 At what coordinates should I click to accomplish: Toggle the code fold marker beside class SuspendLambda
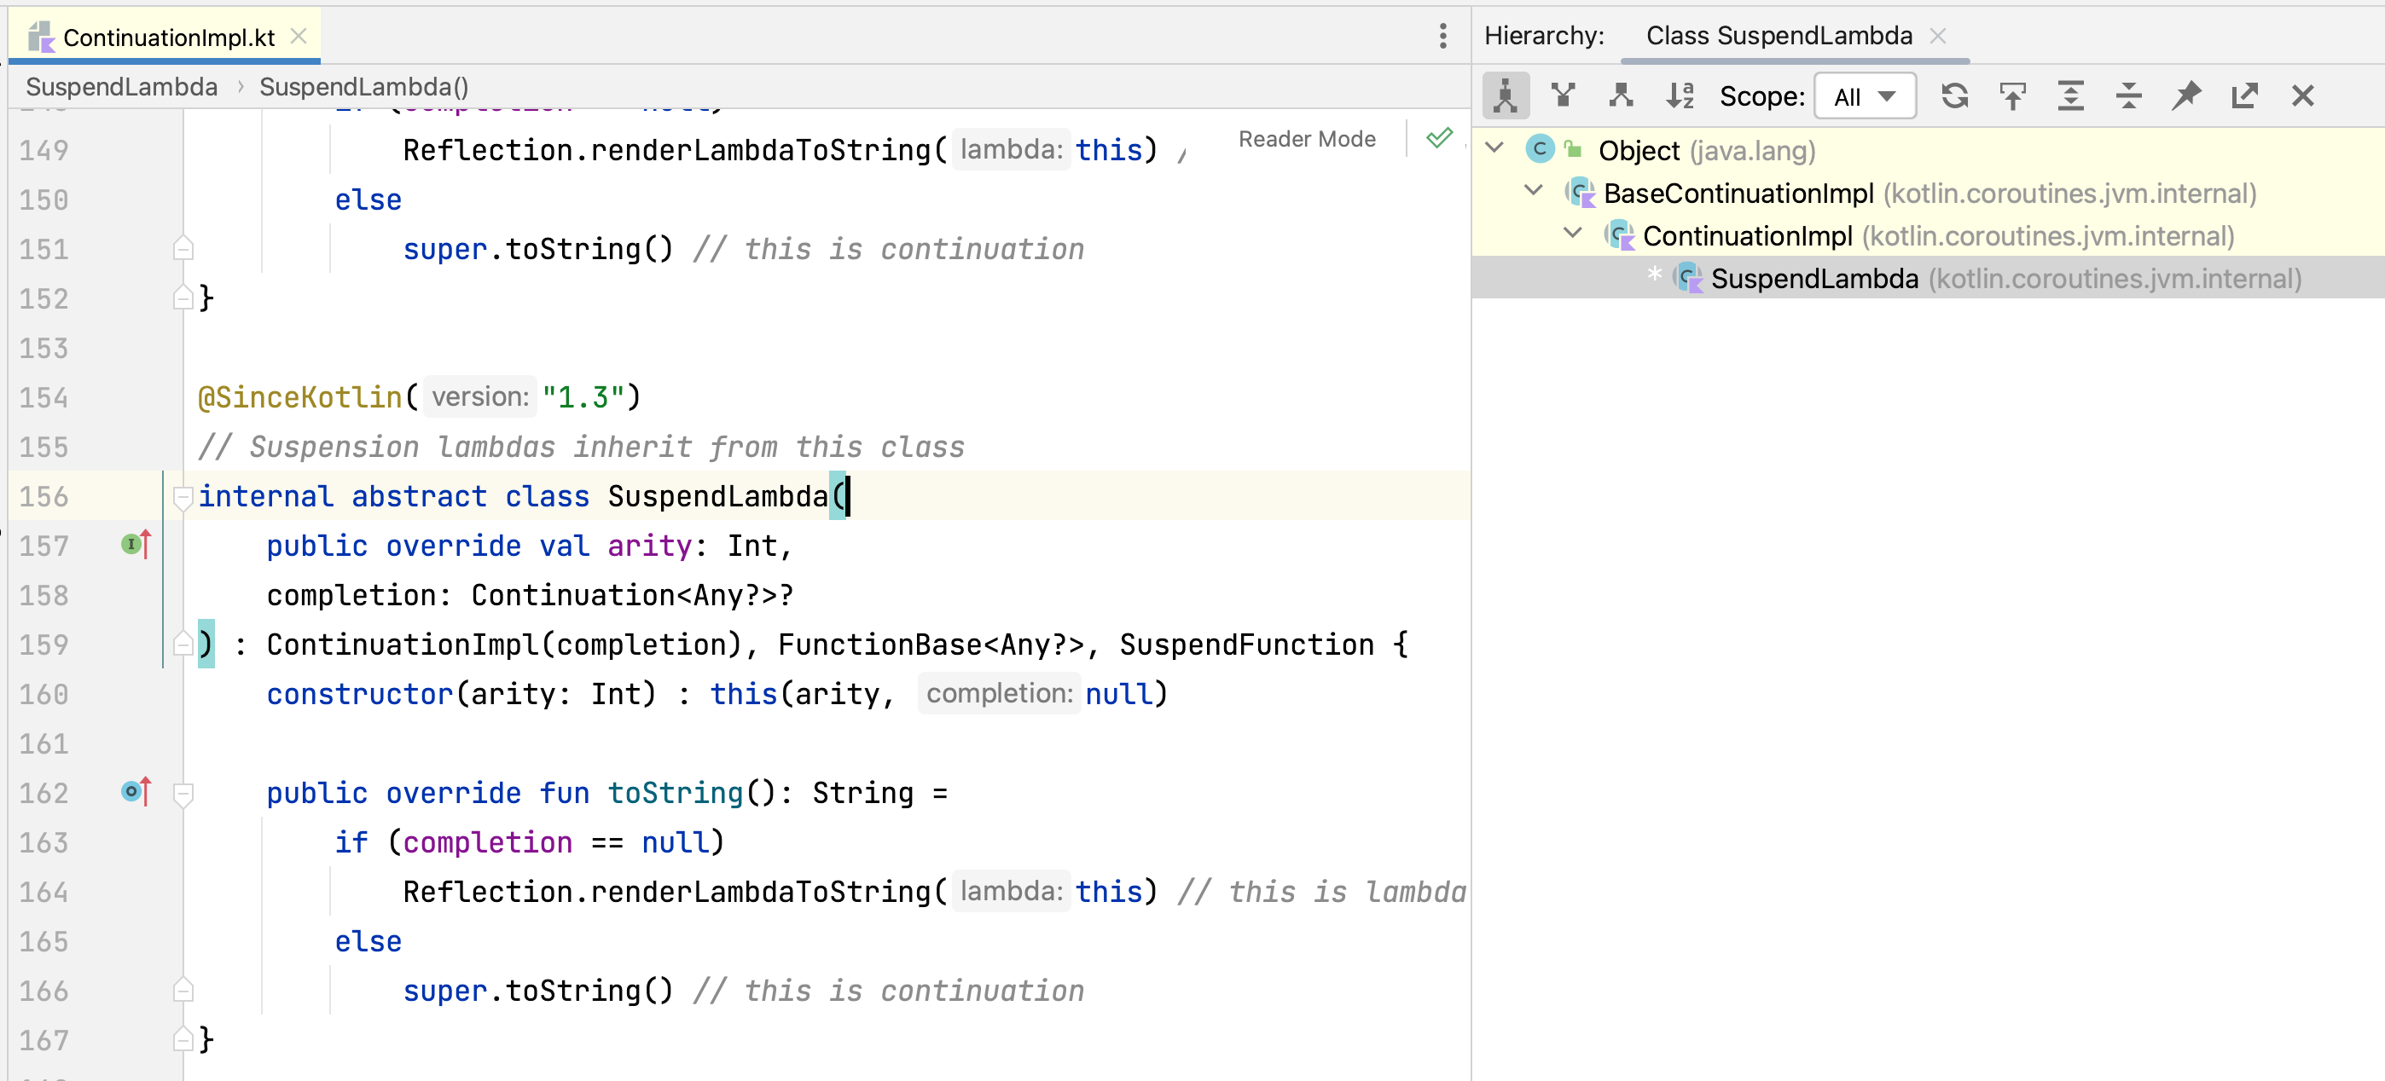183,497
